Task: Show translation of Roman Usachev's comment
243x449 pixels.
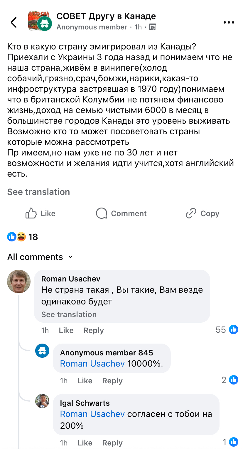Action: [69, 314]
